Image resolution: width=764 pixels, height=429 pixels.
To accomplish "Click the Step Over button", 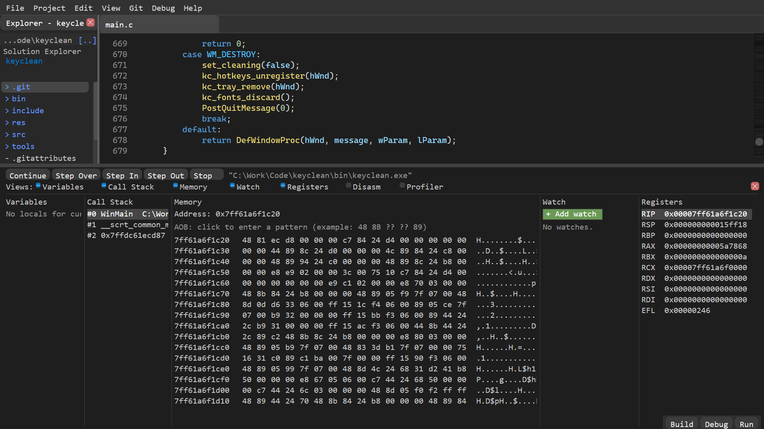I will coord(76,176).
